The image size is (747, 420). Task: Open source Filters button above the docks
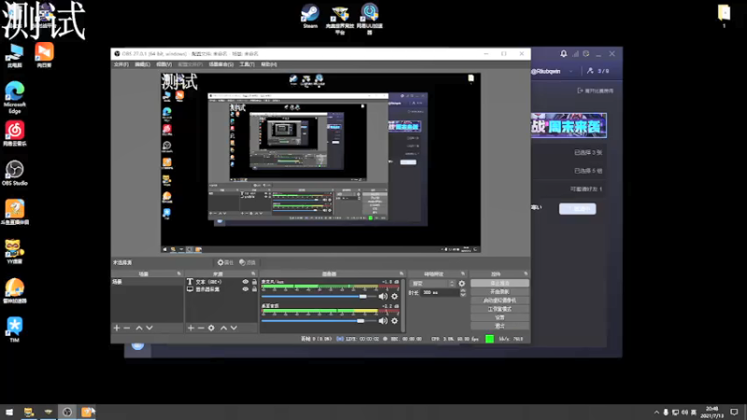(x=247, y=262)
